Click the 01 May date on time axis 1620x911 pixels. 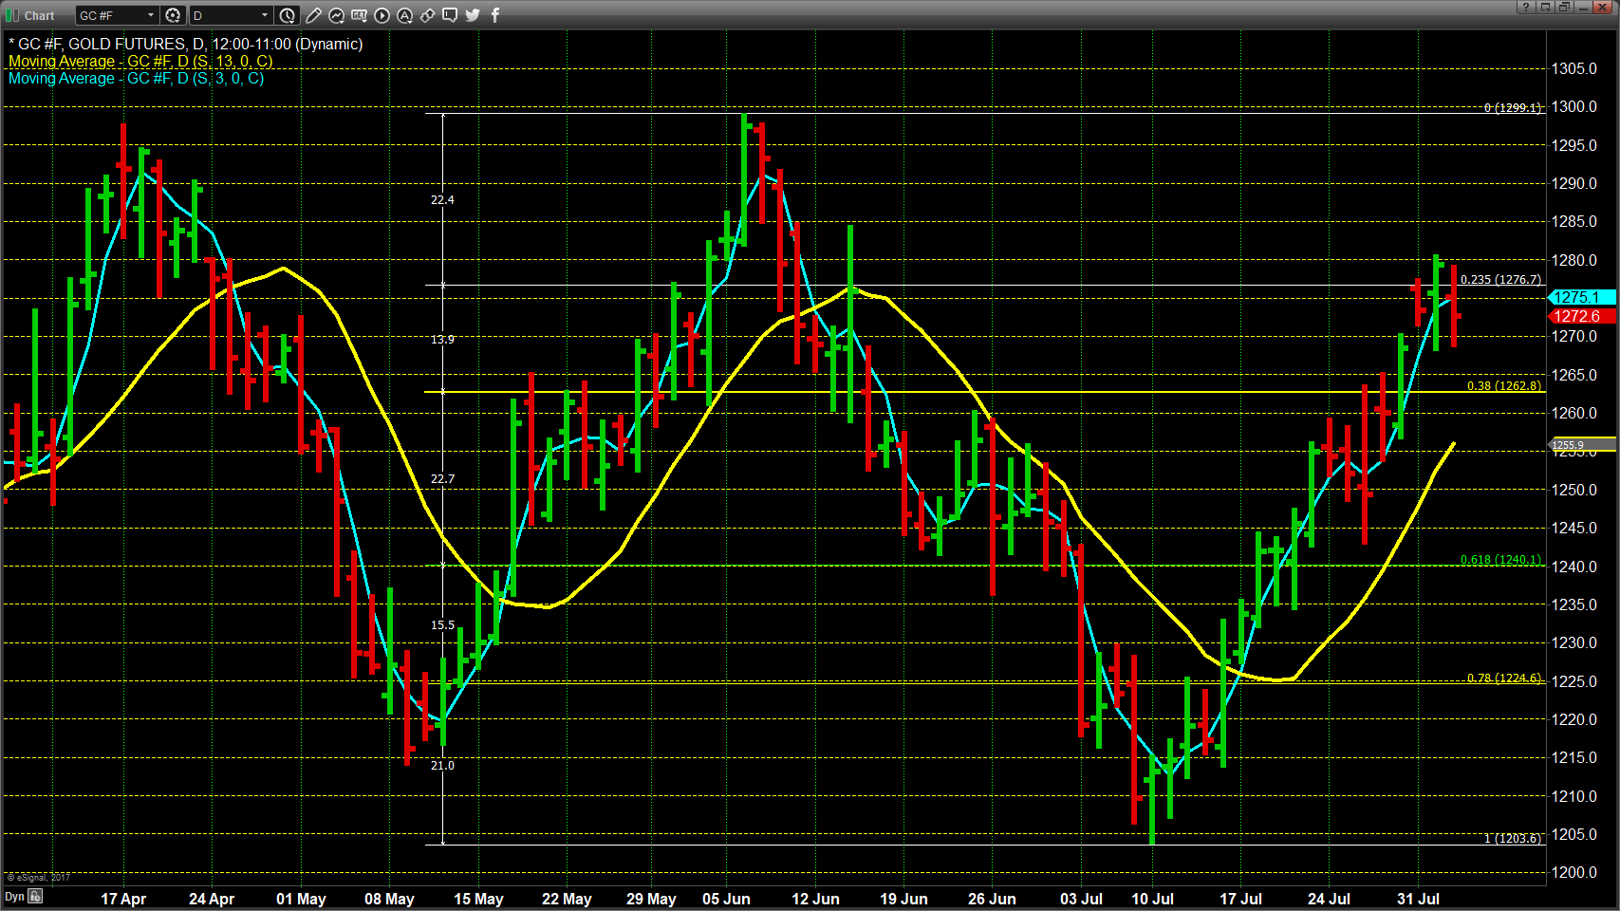[x=301, y=899]
